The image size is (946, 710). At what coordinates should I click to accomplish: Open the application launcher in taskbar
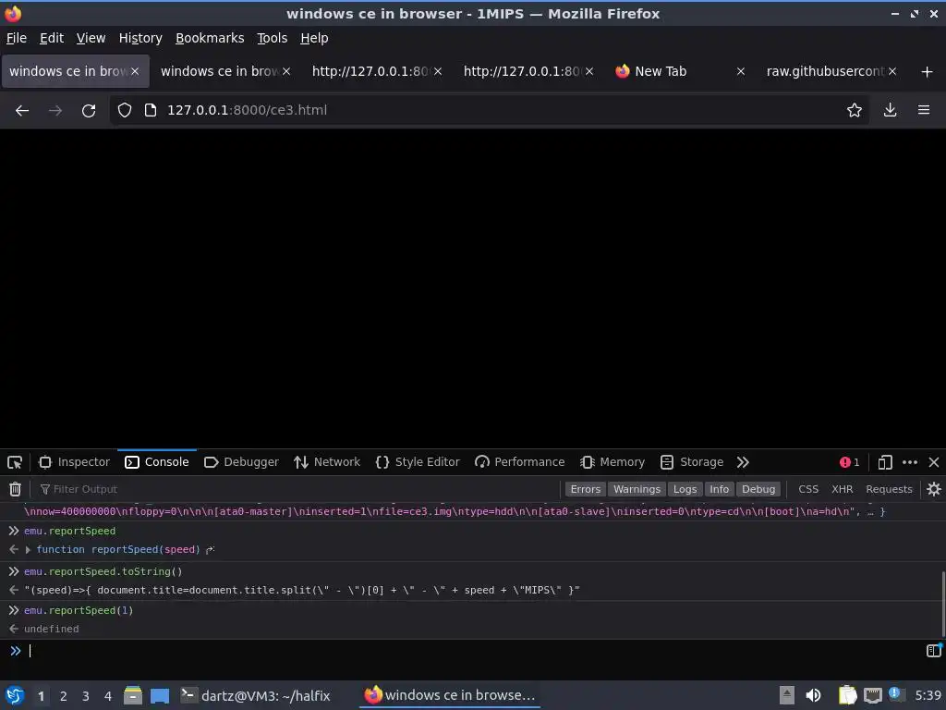coord(15,695)
